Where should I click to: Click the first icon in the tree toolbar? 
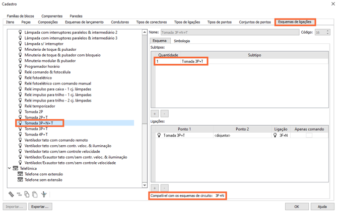coord(11,194)
